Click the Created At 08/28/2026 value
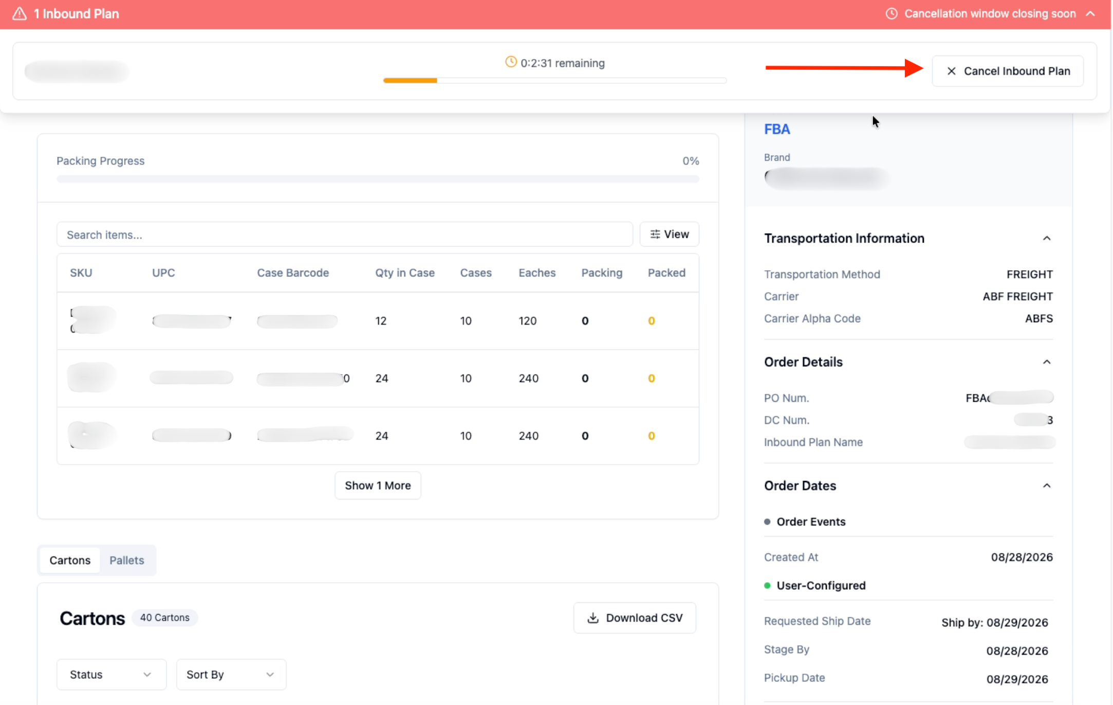The image size is (1113, 705). click(x=1022, y=558)
